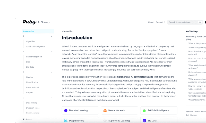206x123 pixels.
Task: Jump to "What is this glossary" FAQ link
Action: coord(197,44)
